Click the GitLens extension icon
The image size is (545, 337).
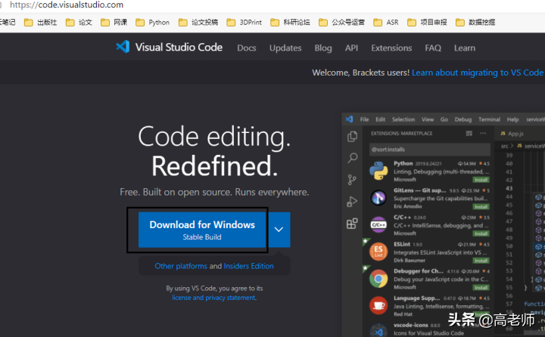pos(378,198)
